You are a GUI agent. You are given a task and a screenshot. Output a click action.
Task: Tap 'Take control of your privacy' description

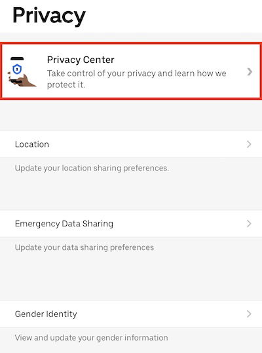[137, 79]
